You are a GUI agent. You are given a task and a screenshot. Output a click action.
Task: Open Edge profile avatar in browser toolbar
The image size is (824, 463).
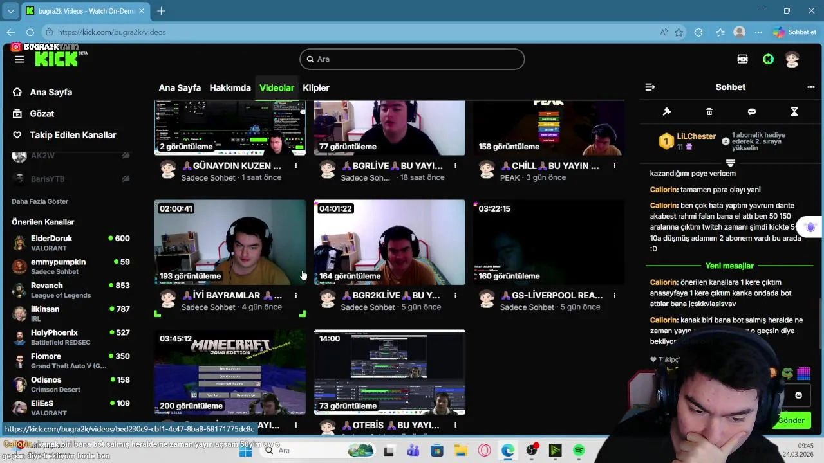pos(740,32)
